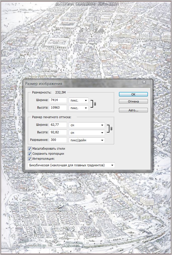
Task: Open print width units dropdown (см)
Action: point(87,125)
